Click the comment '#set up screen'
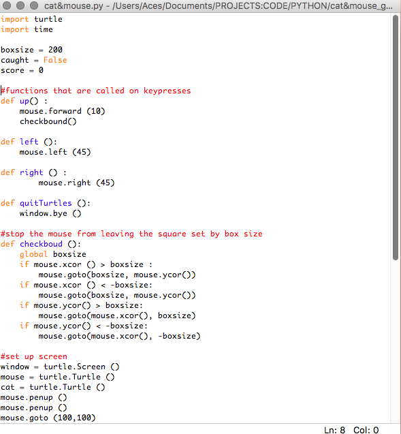The image size is (401, 434). tap(34, 356)
